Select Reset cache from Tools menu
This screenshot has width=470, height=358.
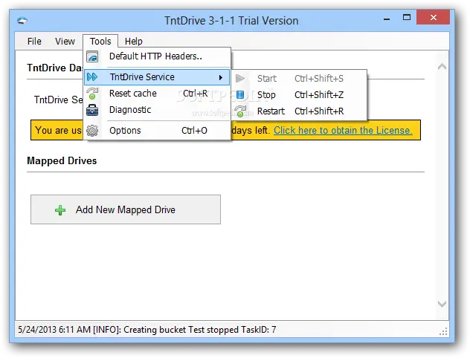click(157, 94)
